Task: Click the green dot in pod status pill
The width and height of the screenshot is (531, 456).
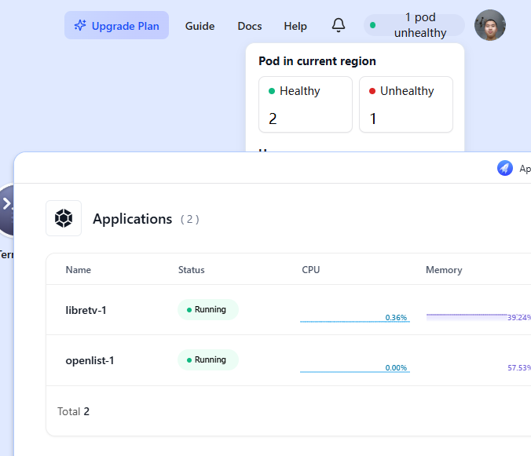Action: pyautogui.click(x=372, y=25)
